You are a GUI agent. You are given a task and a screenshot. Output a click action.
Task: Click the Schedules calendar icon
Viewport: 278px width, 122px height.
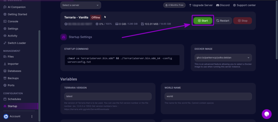click(x=5, y=99)
